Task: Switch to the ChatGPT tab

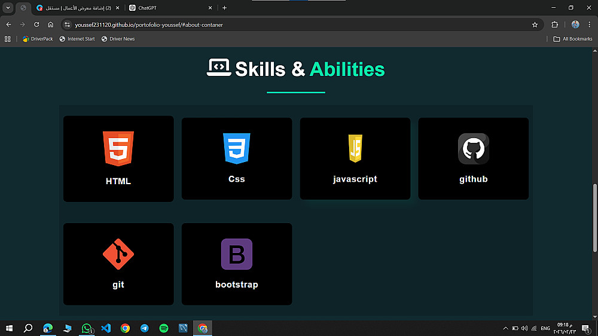Action: (170, 8)
